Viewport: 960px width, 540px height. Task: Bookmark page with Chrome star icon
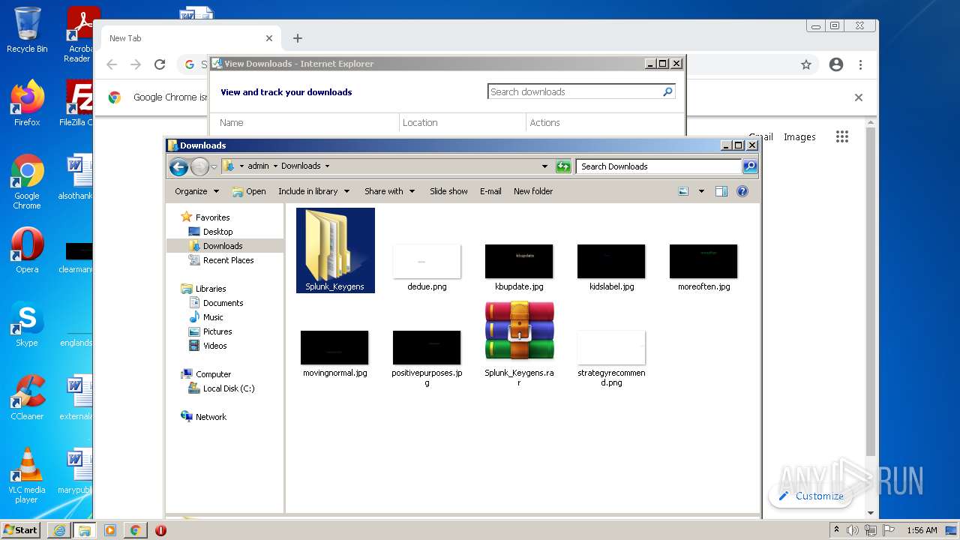tap(806, 64)
